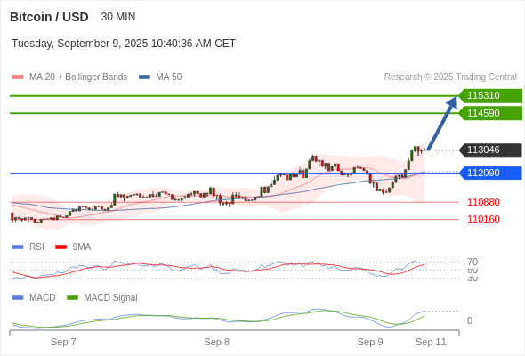Click the Sep 8 date axis label
Screen dimensions: 525x356
(216, 343)
